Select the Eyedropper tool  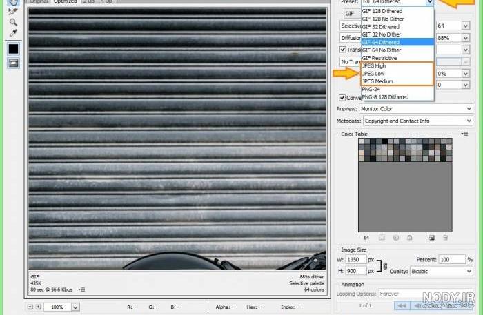[x=13, y=32]
